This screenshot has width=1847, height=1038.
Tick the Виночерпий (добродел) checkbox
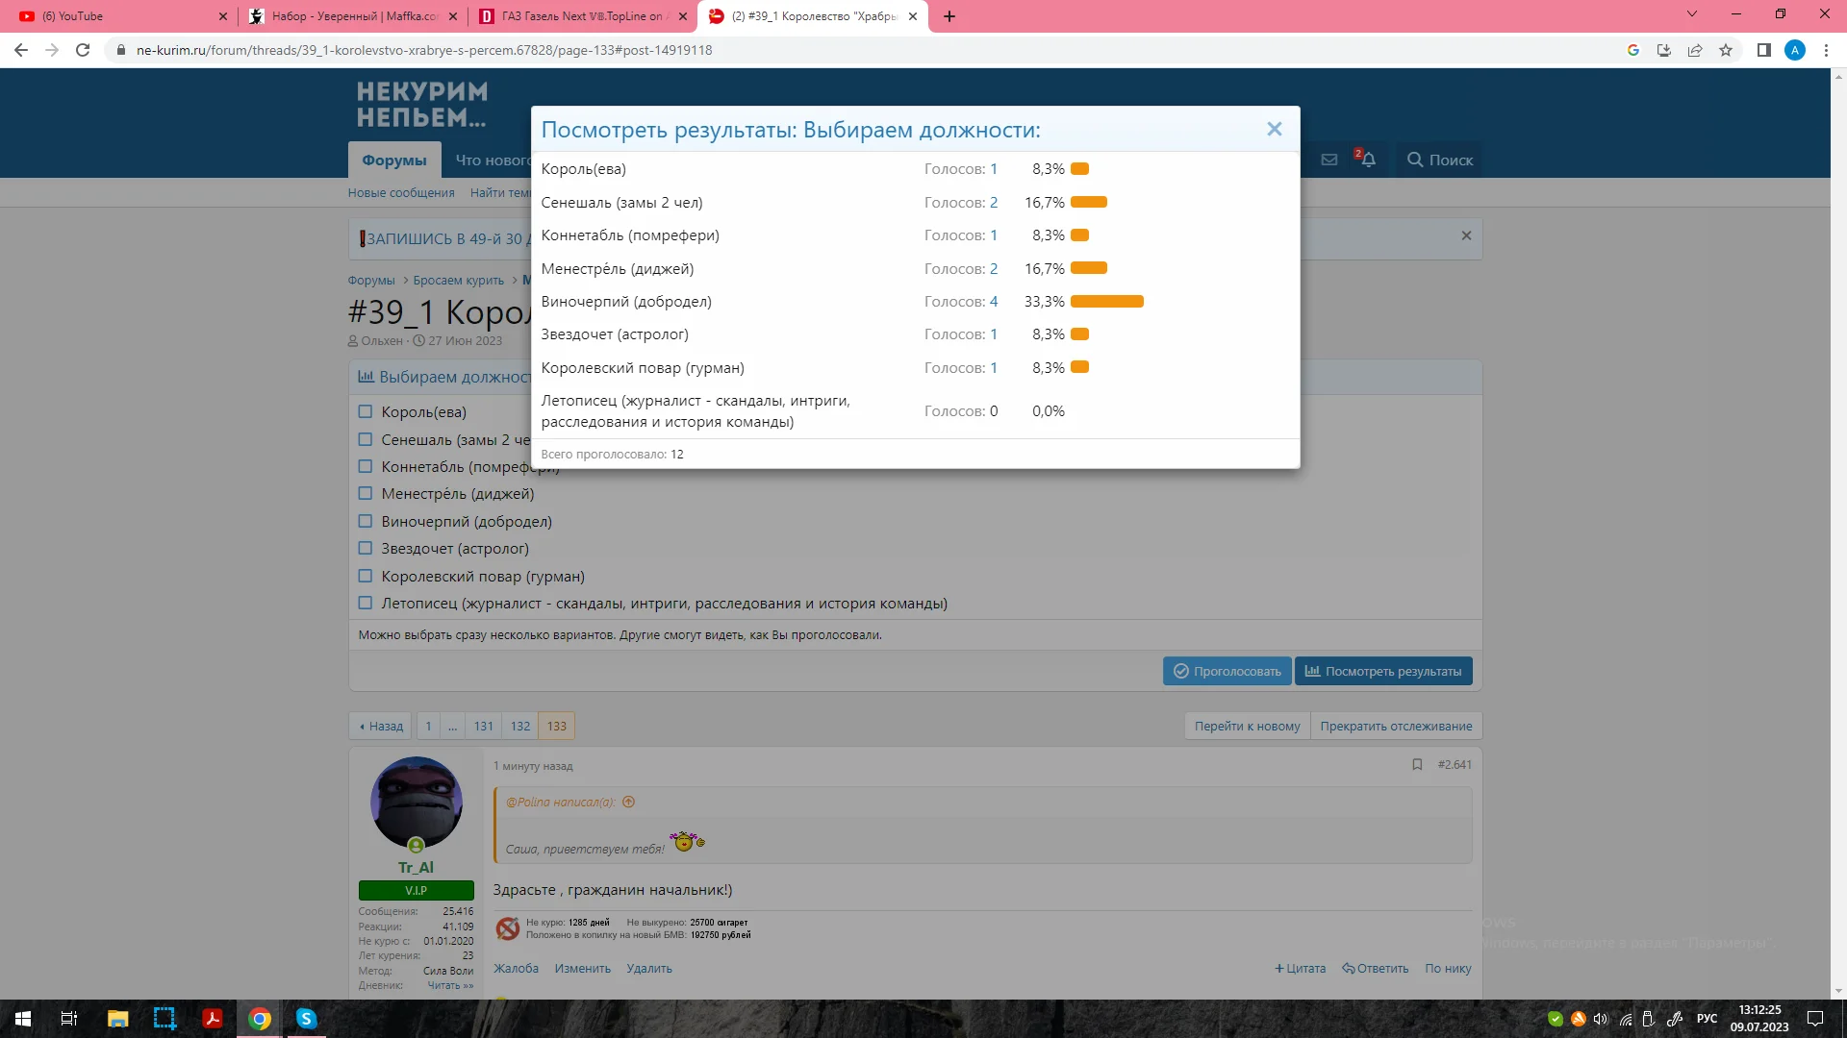(x=366, y=521)
